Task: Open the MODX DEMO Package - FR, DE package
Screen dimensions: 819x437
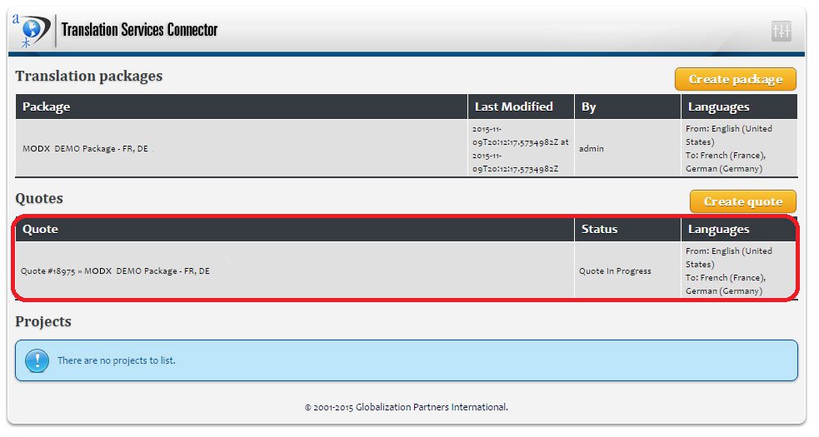Action: (x=85, y=148)
